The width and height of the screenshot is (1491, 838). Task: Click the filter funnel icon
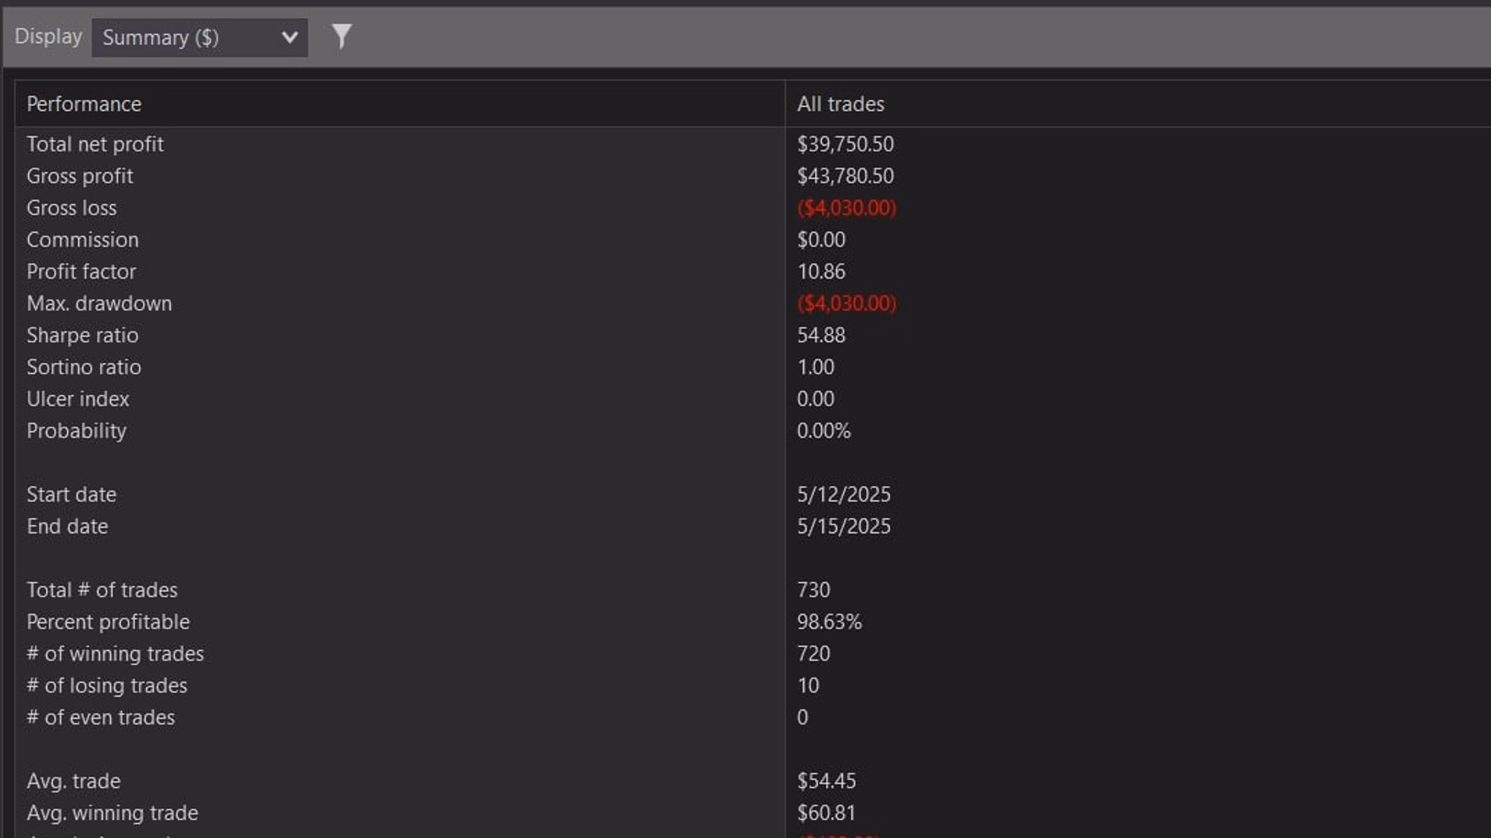pyautogui.click(x=342, y=36)
